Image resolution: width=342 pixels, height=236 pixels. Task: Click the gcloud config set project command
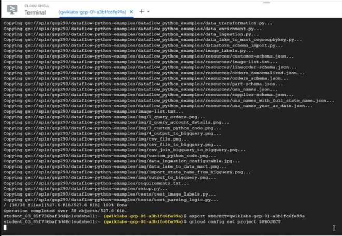pyautogui.click(x=235, y=221)
